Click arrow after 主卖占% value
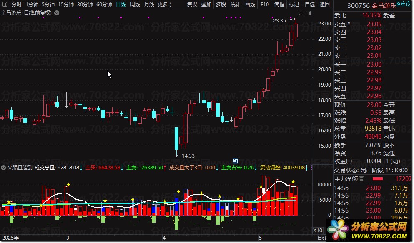This screenshot has width=414, height=243. point(256,168)
